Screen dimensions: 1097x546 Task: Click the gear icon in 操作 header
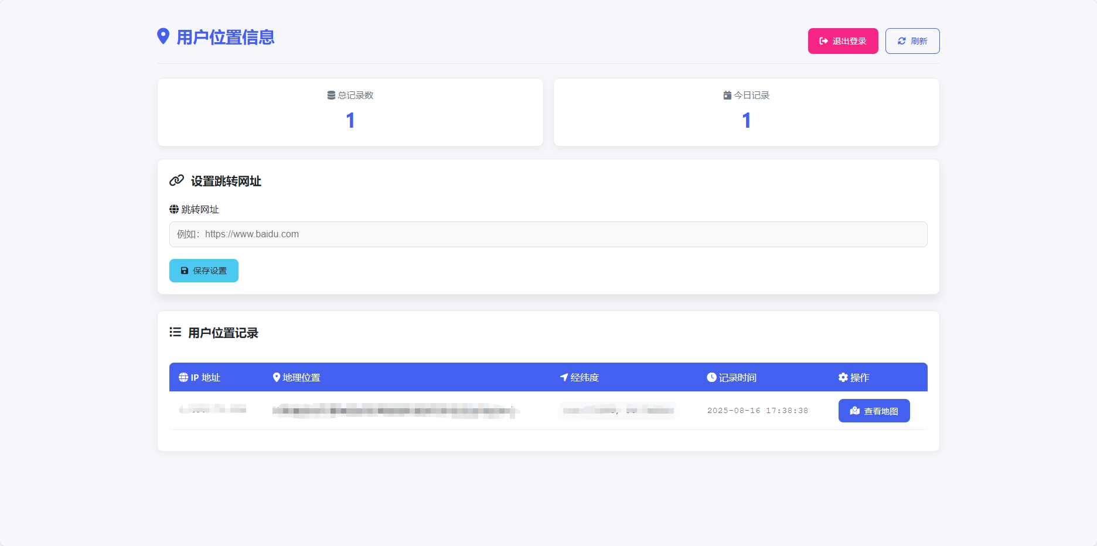[843, 377]
